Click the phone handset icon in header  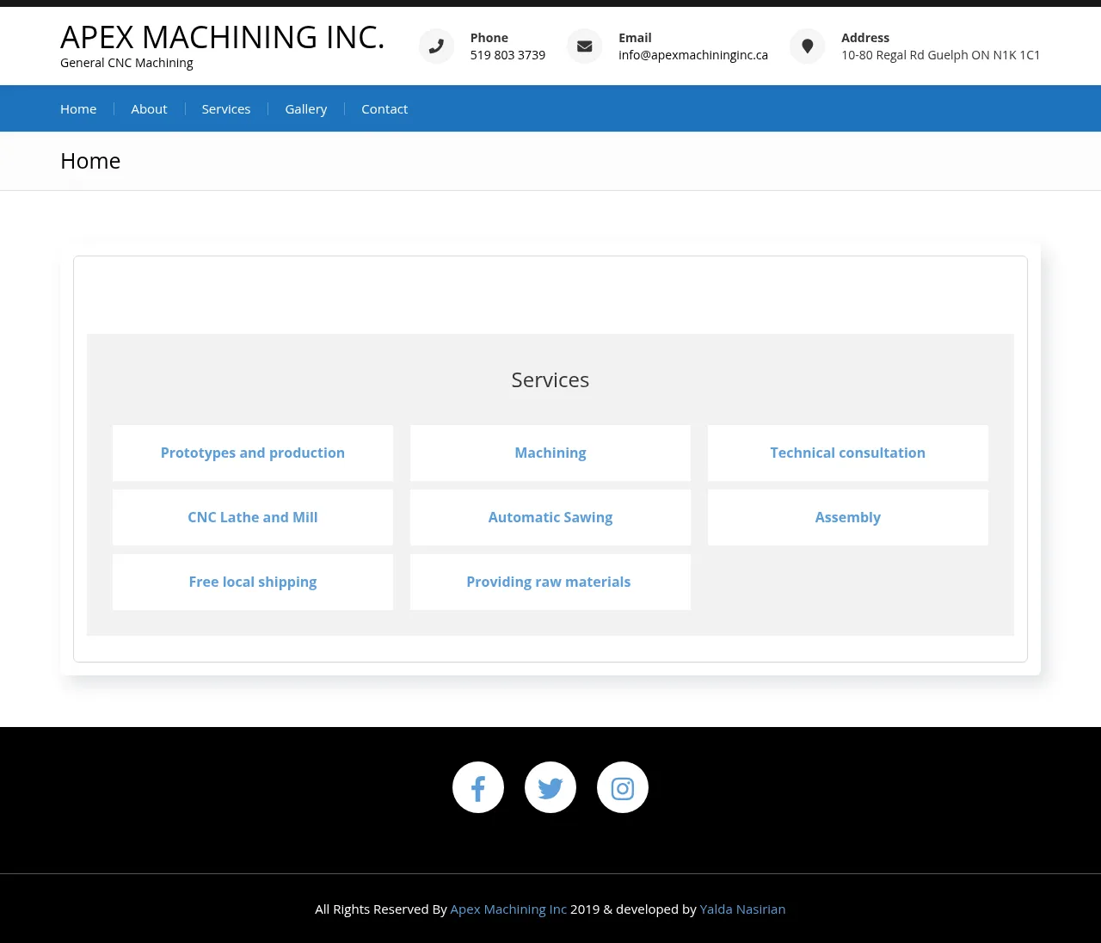pos(436,46)
